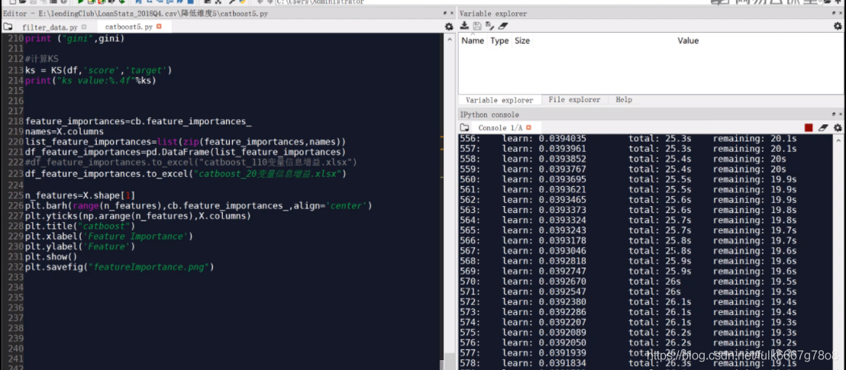Click the plt.savefig("featureImportance.png") line

coord(120,267)
